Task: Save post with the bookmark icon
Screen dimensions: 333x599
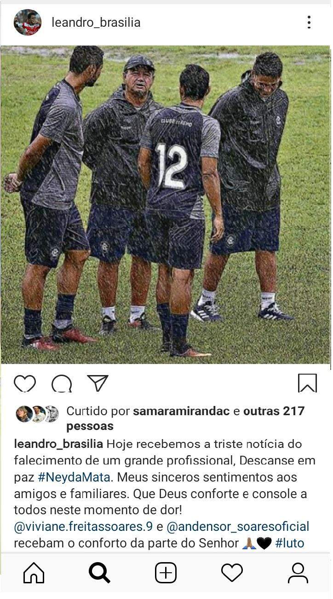Action: pyautogui.click(x=307, y=383)
